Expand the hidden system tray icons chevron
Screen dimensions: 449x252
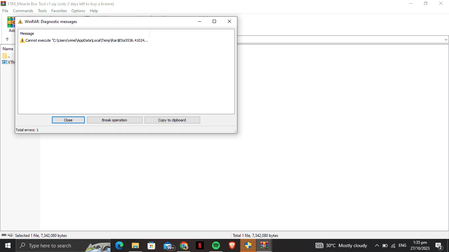coord(377,245)
